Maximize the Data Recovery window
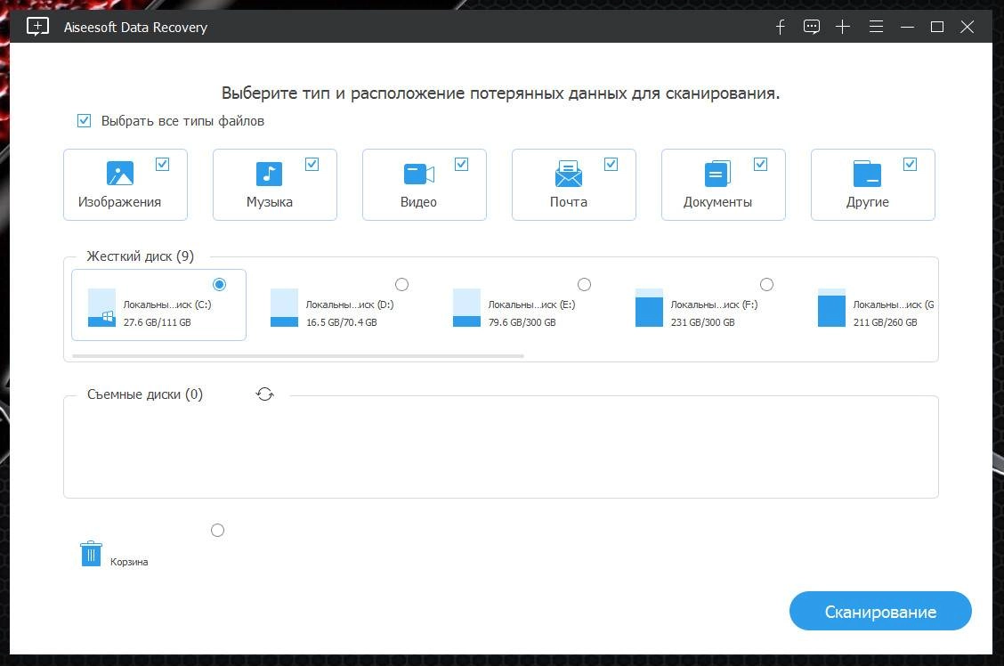This screenshot has height=666, width=1004. click(936, 27)
